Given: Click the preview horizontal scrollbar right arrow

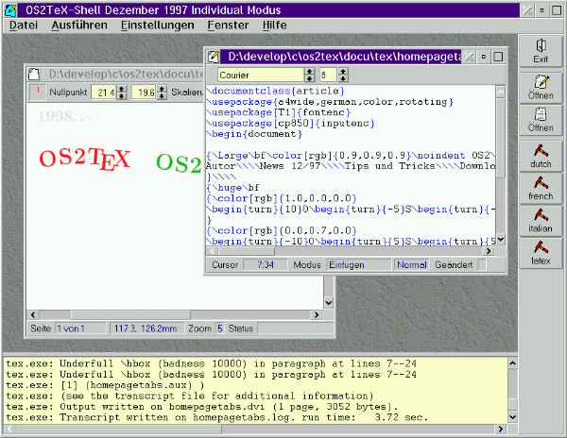Looking at the screenshot, I should tap(317, 315).
